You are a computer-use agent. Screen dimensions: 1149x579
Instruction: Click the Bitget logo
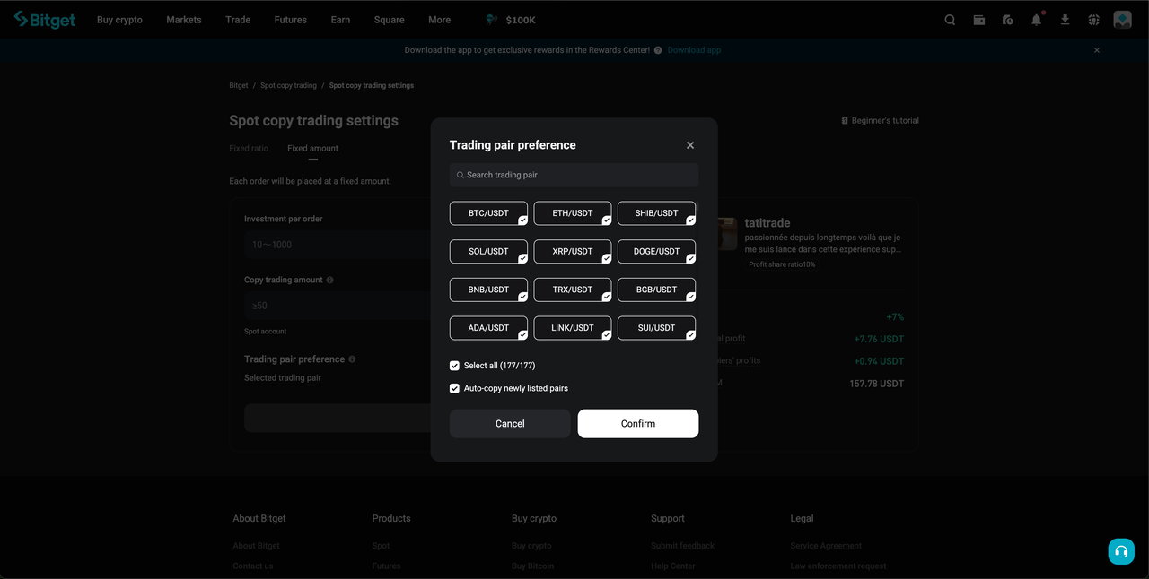tap(43, 19)
